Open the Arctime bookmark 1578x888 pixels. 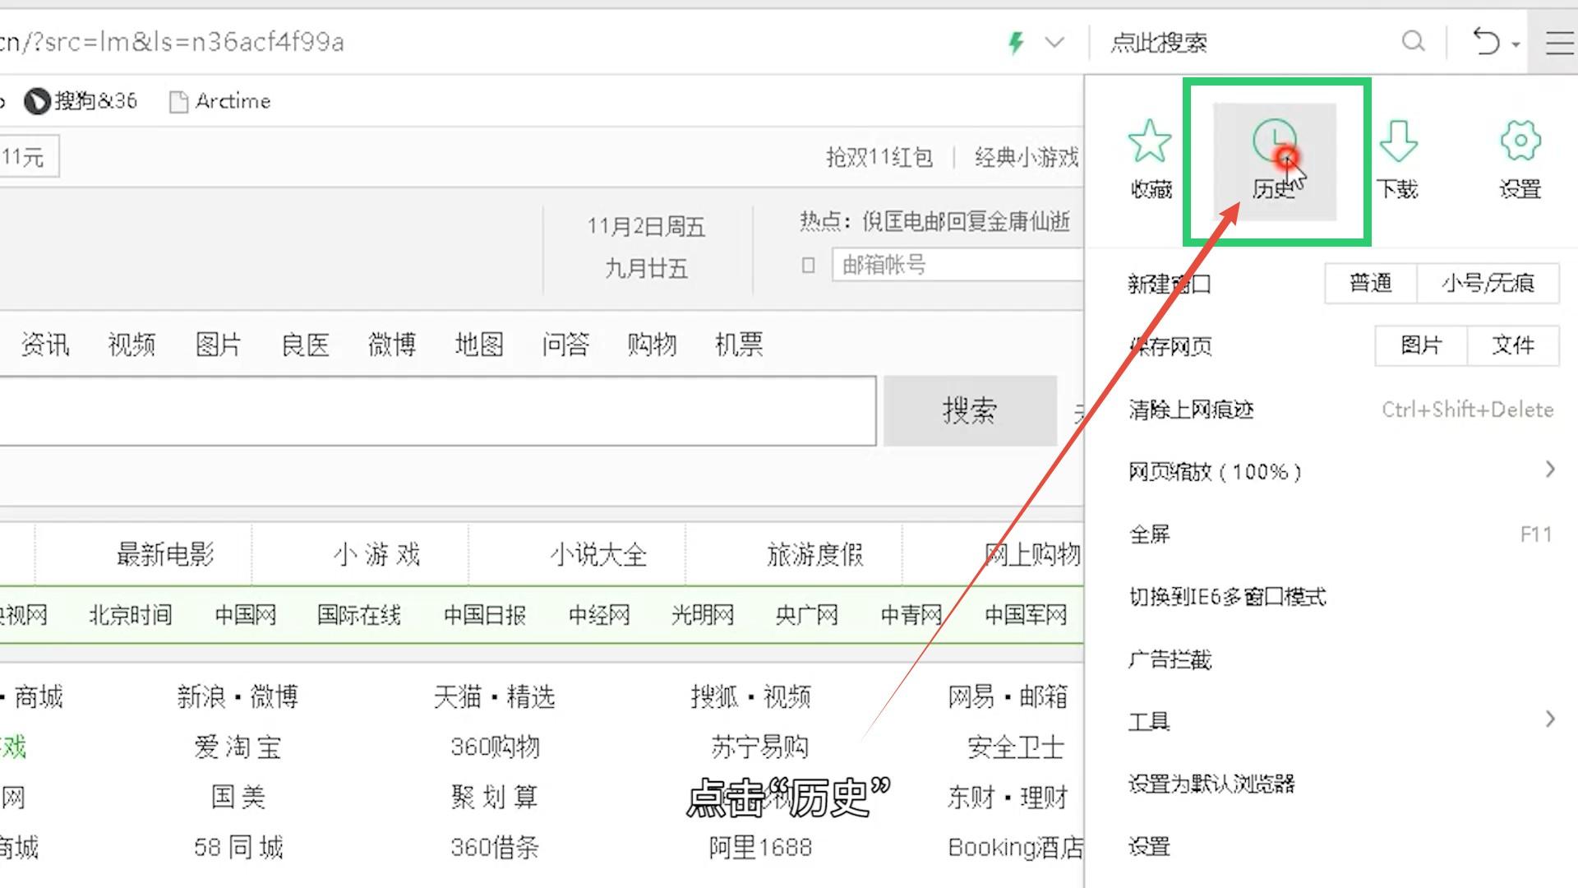(x=220, y=101)
